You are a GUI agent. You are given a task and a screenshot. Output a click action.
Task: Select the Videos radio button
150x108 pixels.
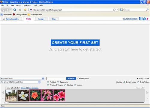click(x=75, y=85)
